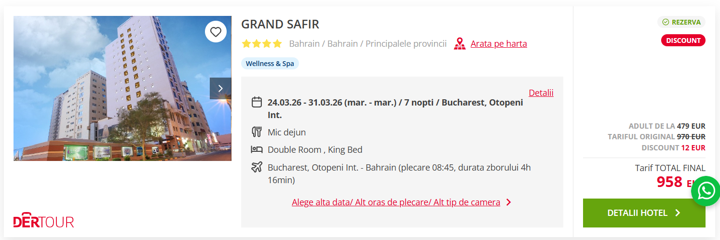Click the airplane flight icon
Screen dimensions: 720x240
(257, 168)
